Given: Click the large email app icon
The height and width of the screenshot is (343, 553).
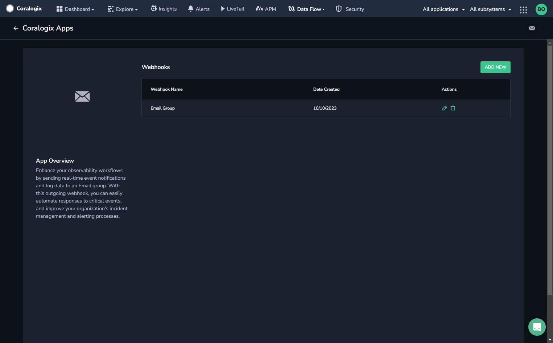Looking at the screenshot, I should [82, 96].
